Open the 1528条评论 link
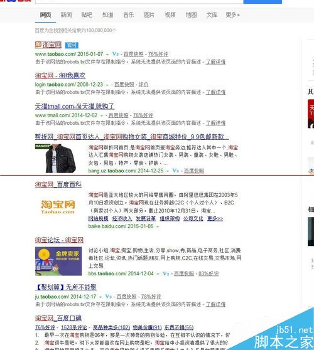Viewport: 314px width, 350px height. 73,327
